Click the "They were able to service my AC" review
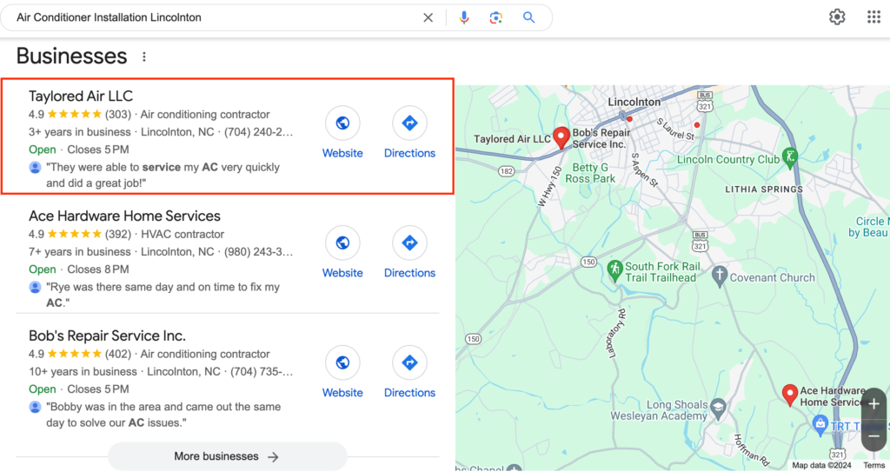Screen dimensions: 890x472 (x=163, y=175)
